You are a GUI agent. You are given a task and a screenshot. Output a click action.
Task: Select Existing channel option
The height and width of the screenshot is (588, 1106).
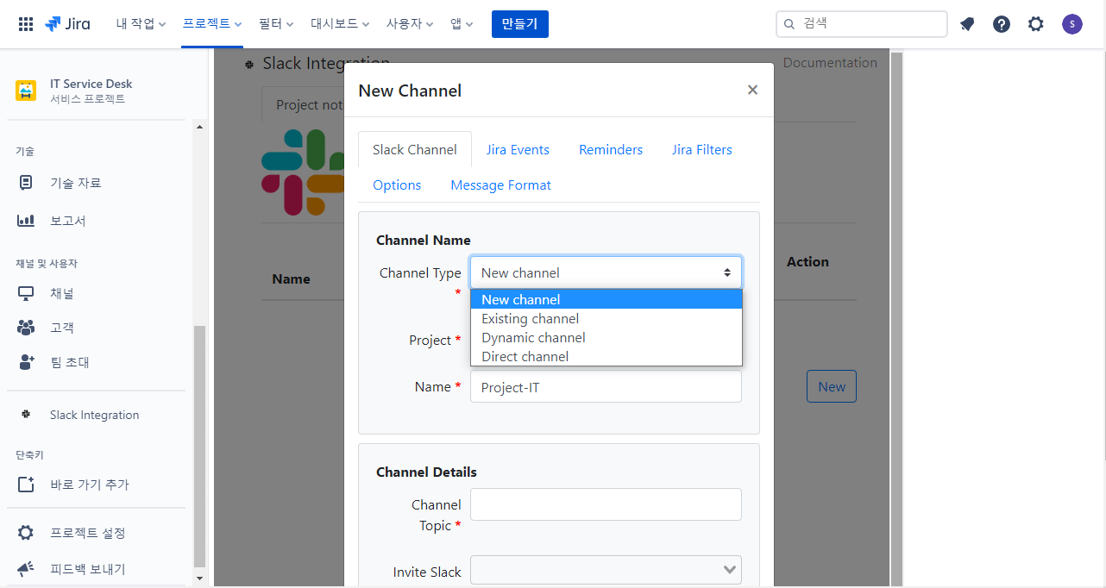pos(530,319)
